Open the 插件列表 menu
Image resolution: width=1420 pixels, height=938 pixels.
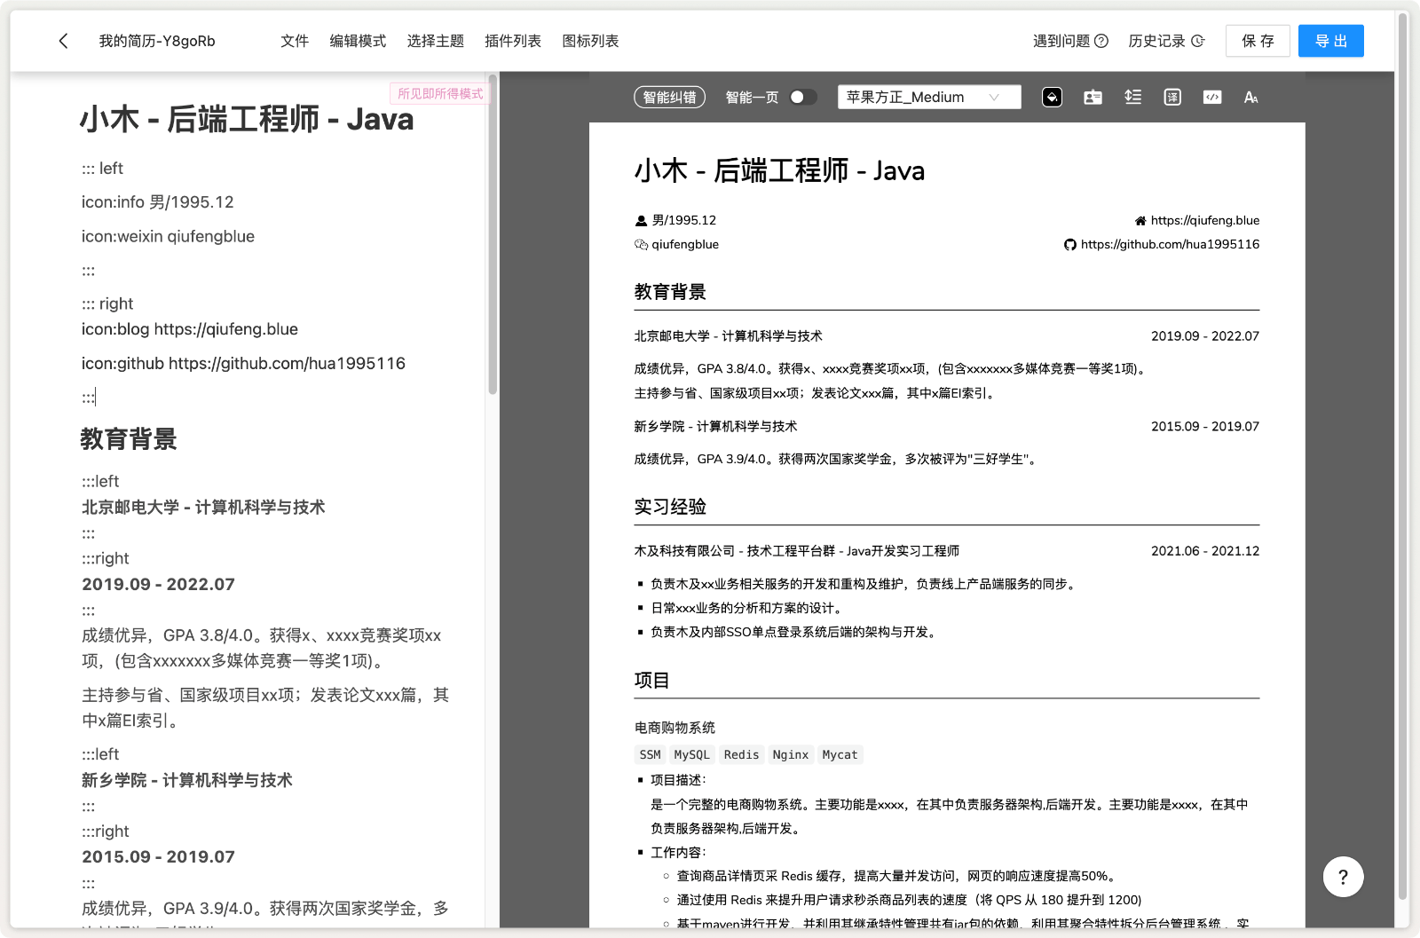point(513,41)
